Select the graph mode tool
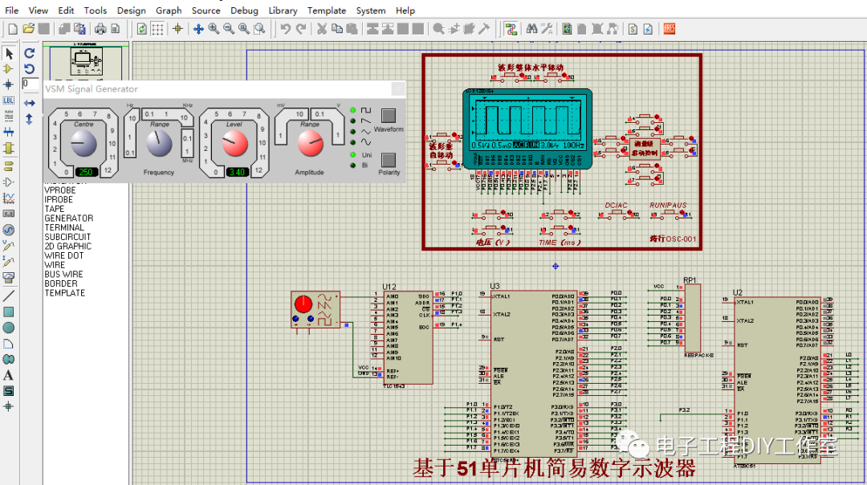867x485 pixels. click(x=10, y=198)
